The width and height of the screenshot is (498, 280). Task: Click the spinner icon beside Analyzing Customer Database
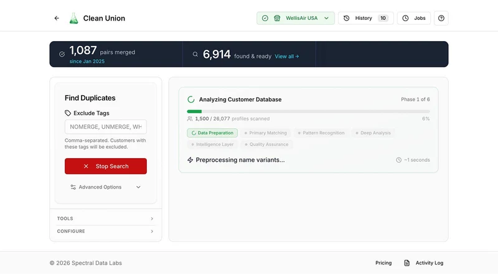coord(191,100)
